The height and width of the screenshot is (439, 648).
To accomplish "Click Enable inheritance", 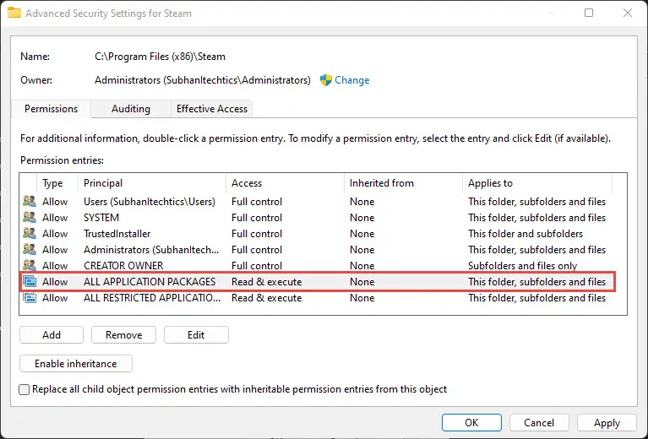I will [76, 363].
